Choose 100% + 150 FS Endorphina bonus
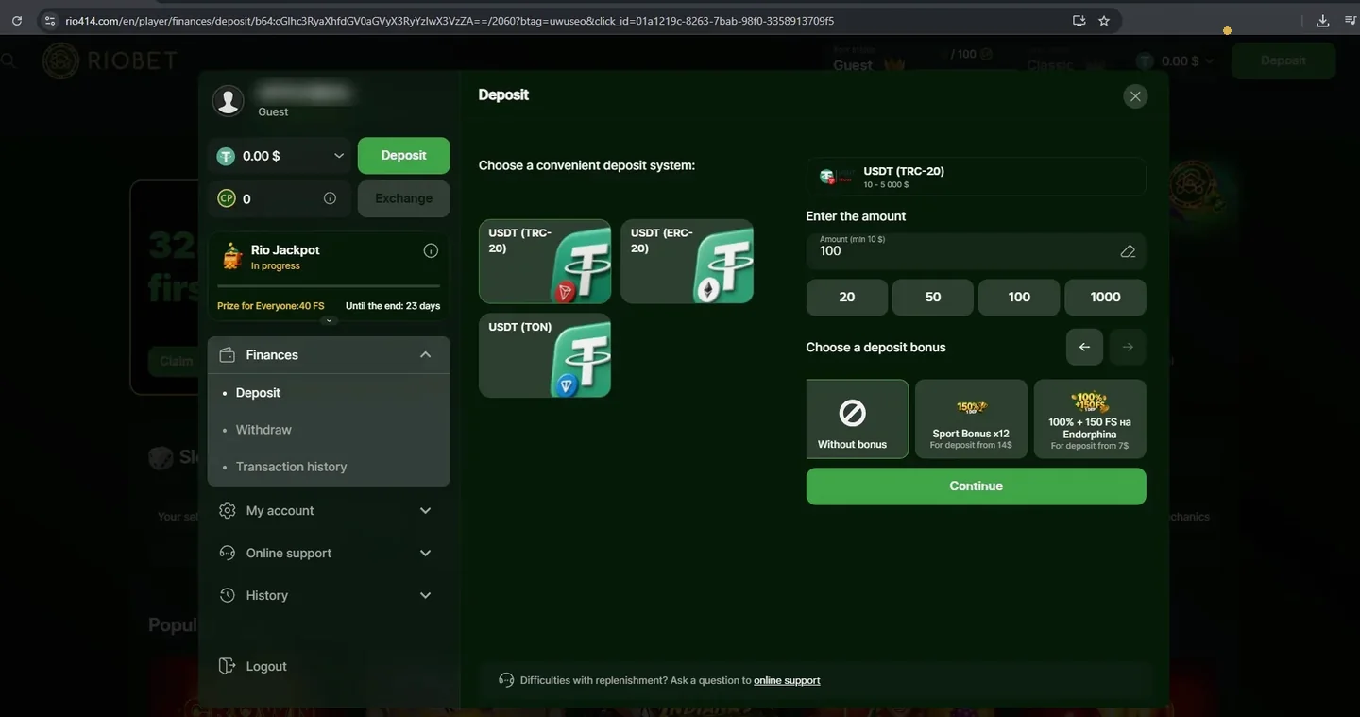Screen dimensions: 1360x717 tap(1090, 419)
